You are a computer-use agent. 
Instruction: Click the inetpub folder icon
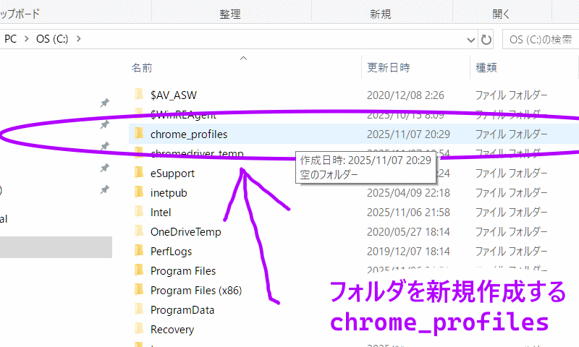pos(140,193)
